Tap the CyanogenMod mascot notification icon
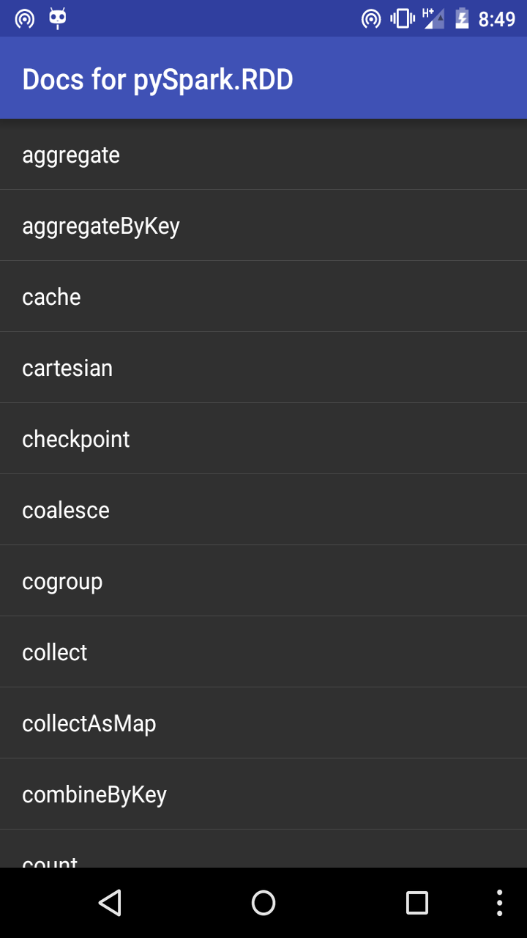The height and width of the screenshot is (938, 527). [x=57, y=19]
